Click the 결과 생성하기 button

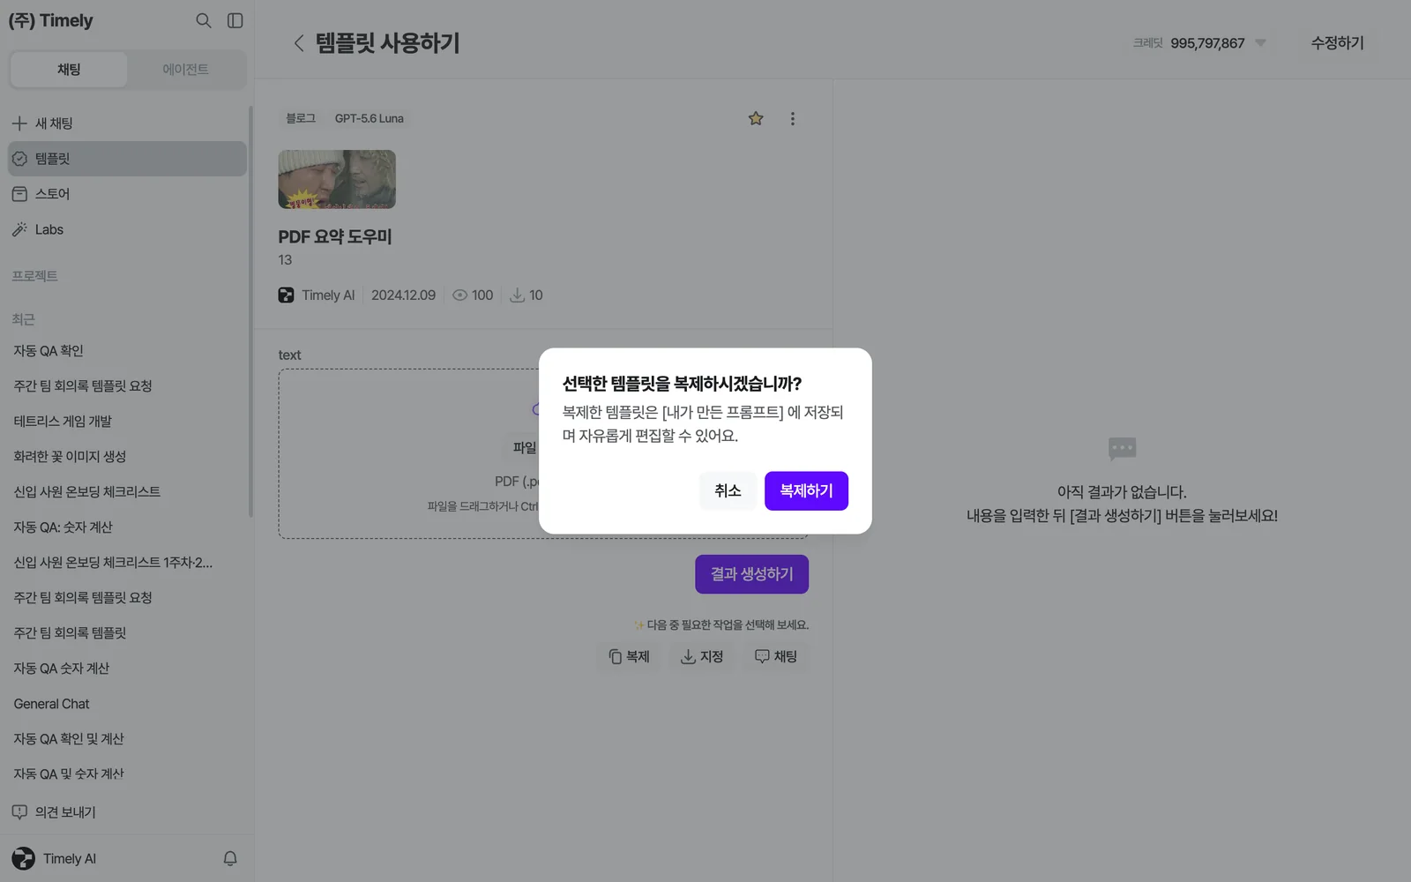[751, 574]
